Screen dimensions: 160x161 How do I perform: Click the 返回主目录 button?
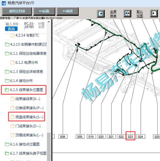(17, 11)
